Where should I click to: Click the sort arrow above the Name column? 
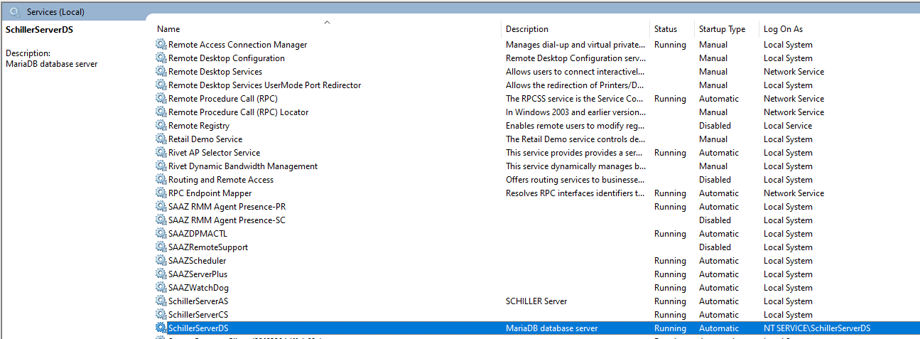click(327, 23)
